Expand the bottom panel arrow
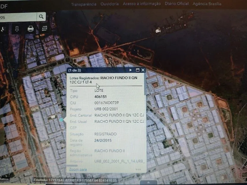 148,182
